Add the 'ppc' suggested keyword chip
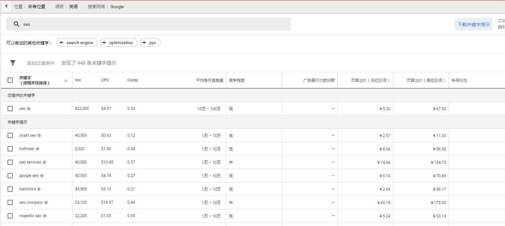This screenshot has width=505, height=226. tap(150, 43)
